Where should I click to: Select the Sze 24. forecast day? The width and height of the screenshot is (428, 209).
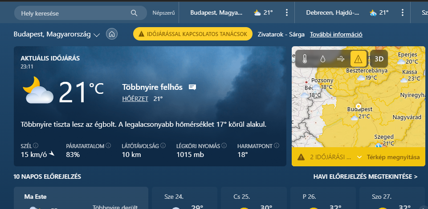[x=184, y=198]
